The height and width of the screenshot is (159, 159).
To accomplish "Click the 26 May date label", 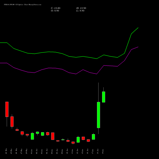I will coord(16,151).
